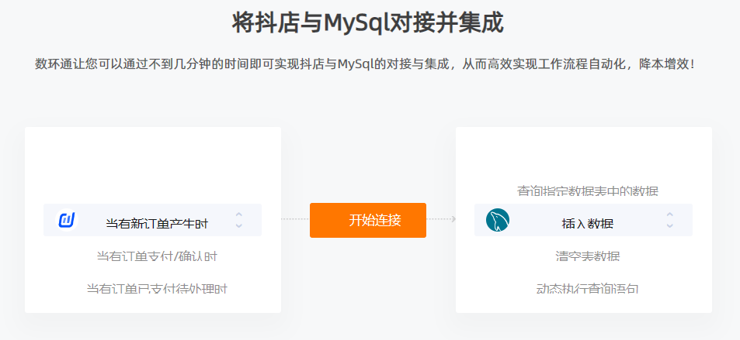Click the down chevron in the MySQL action picker
Viewport: 740px width, 340px height.
pos(669,225)
